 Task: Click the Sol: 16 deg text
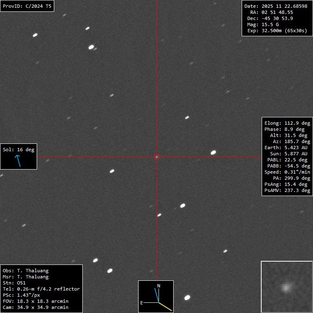point(18,150)
